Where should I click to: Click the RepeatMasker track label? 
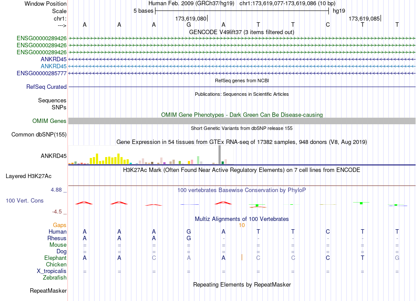[x=48, y=290]
